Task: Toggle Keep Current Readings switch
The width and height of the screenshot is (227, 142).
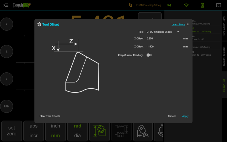Action: point(149,55)
